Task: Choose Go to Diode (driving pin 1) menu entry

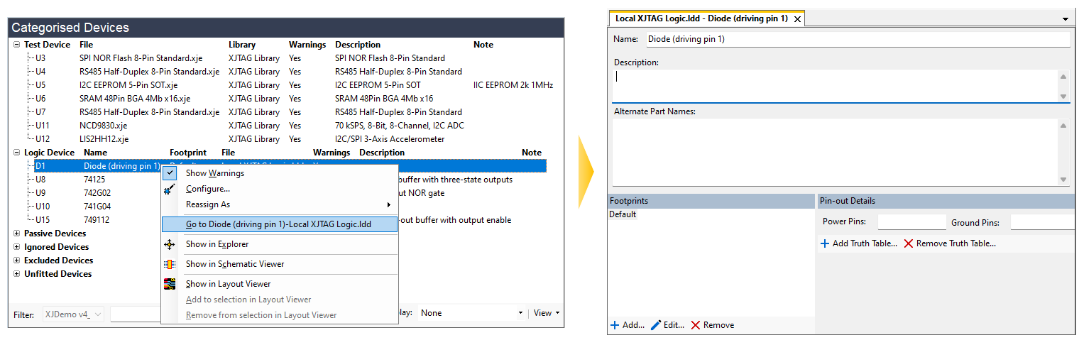Action: [278, 224]
